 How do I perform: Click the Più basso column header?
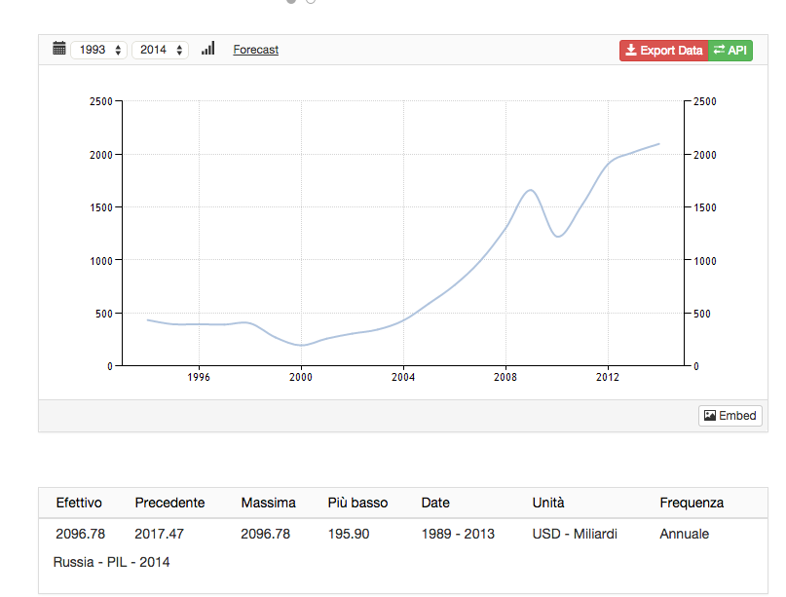357,503
